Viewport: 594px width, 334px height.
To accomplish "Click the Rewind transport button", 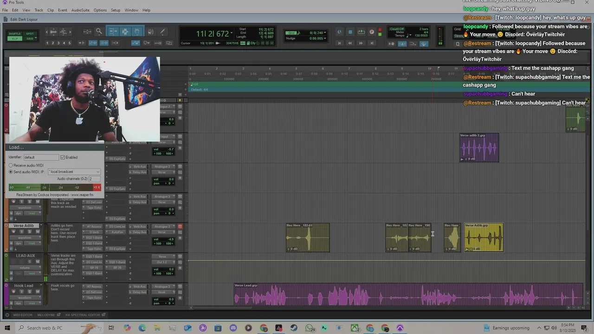I will point(350,43).
